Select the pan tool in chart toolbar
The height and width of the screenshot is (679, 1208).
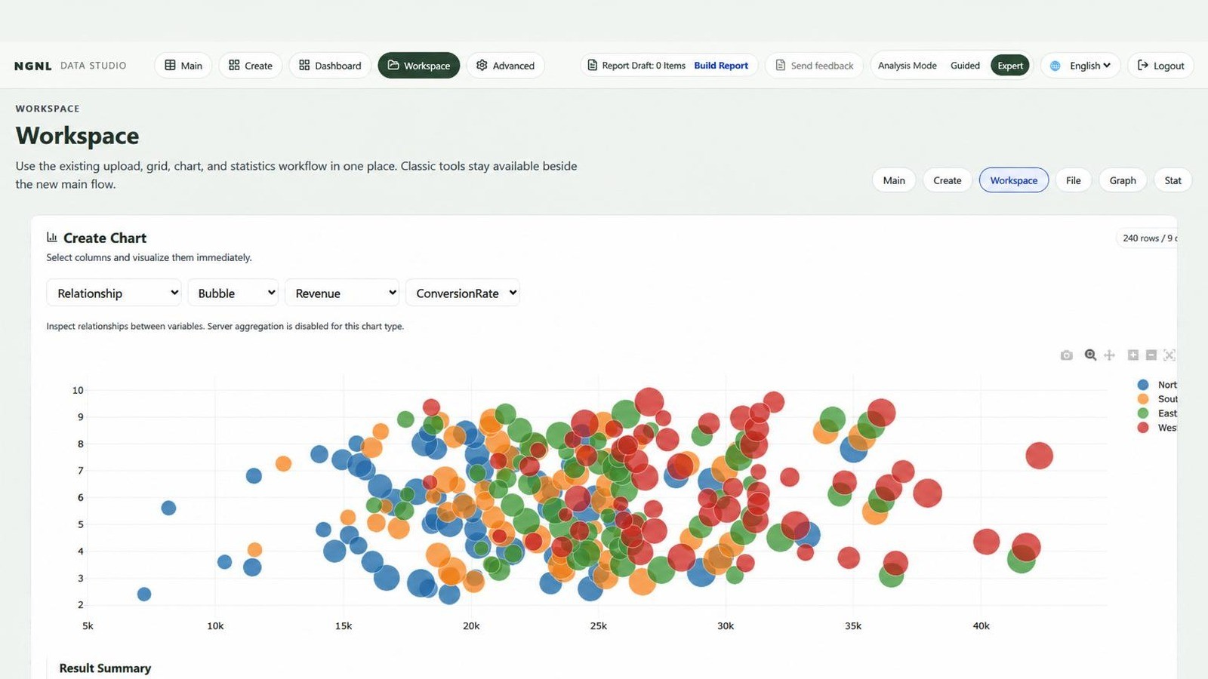pos(1109,355)
